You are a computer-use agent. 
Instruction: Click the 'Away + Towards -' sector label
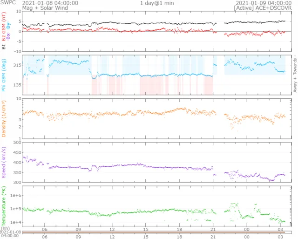[x=295, y=74]
